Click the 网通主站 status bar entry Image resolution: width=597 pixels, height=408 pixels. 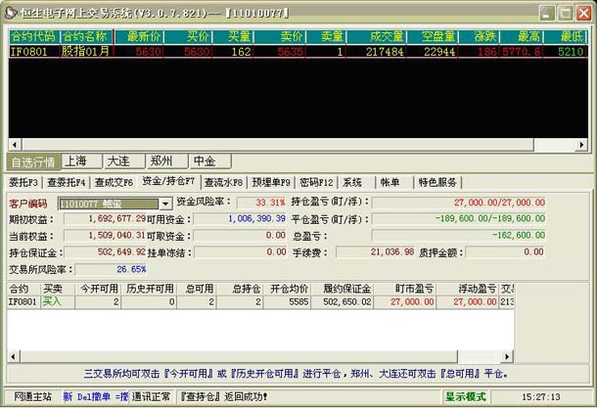pyautogui.click(x=32, y=397)
